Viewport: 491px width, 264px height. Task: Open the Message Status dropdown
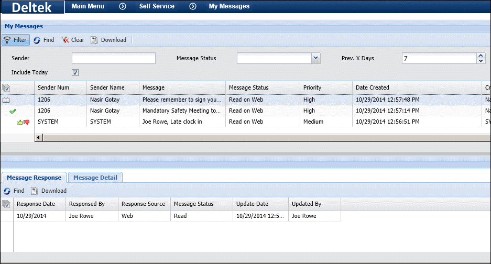(315, 58)
